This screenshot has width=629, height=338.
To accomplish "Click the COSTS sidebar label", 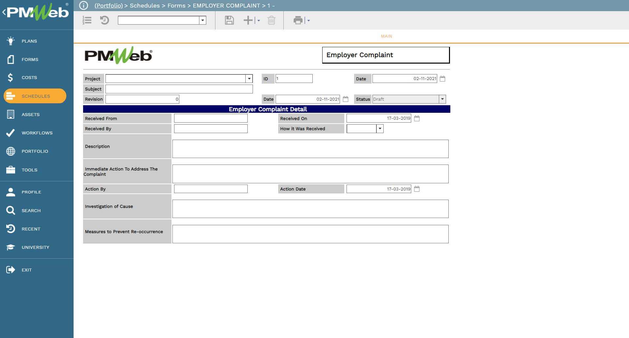I will [x=29, y=77].
